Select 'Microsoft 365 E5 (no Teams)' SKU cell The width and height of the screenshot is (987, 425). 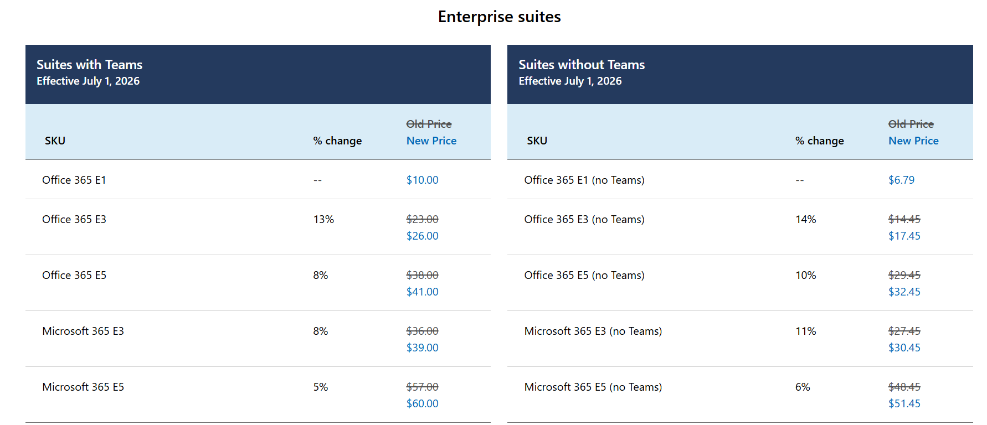593,387
